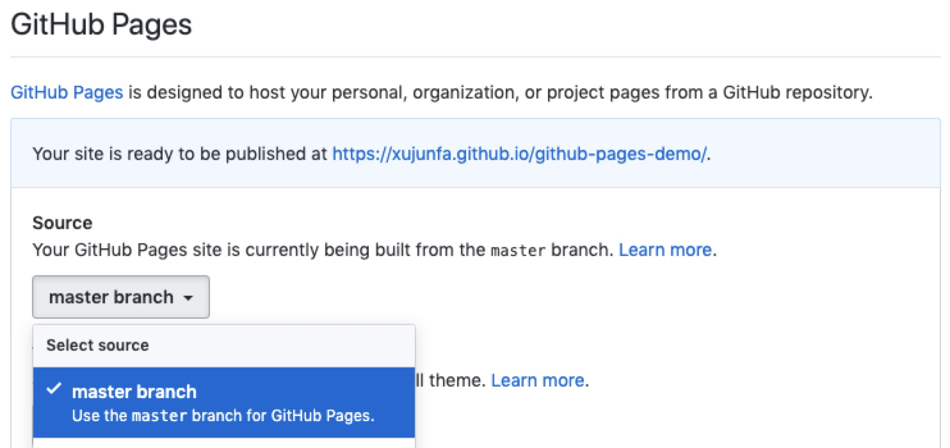Click the GitHub Pages documentation link

(67, 92)
